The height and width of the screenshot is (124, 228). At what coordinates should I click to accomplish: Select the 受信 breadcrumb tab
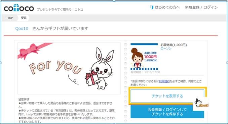pos(24,18)
